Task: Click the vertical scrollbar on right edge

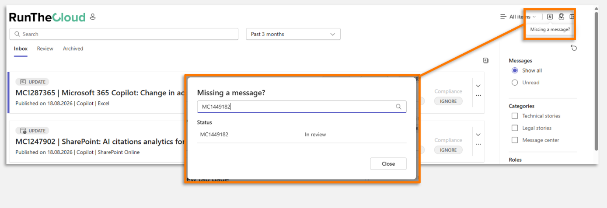Action: 596,81
